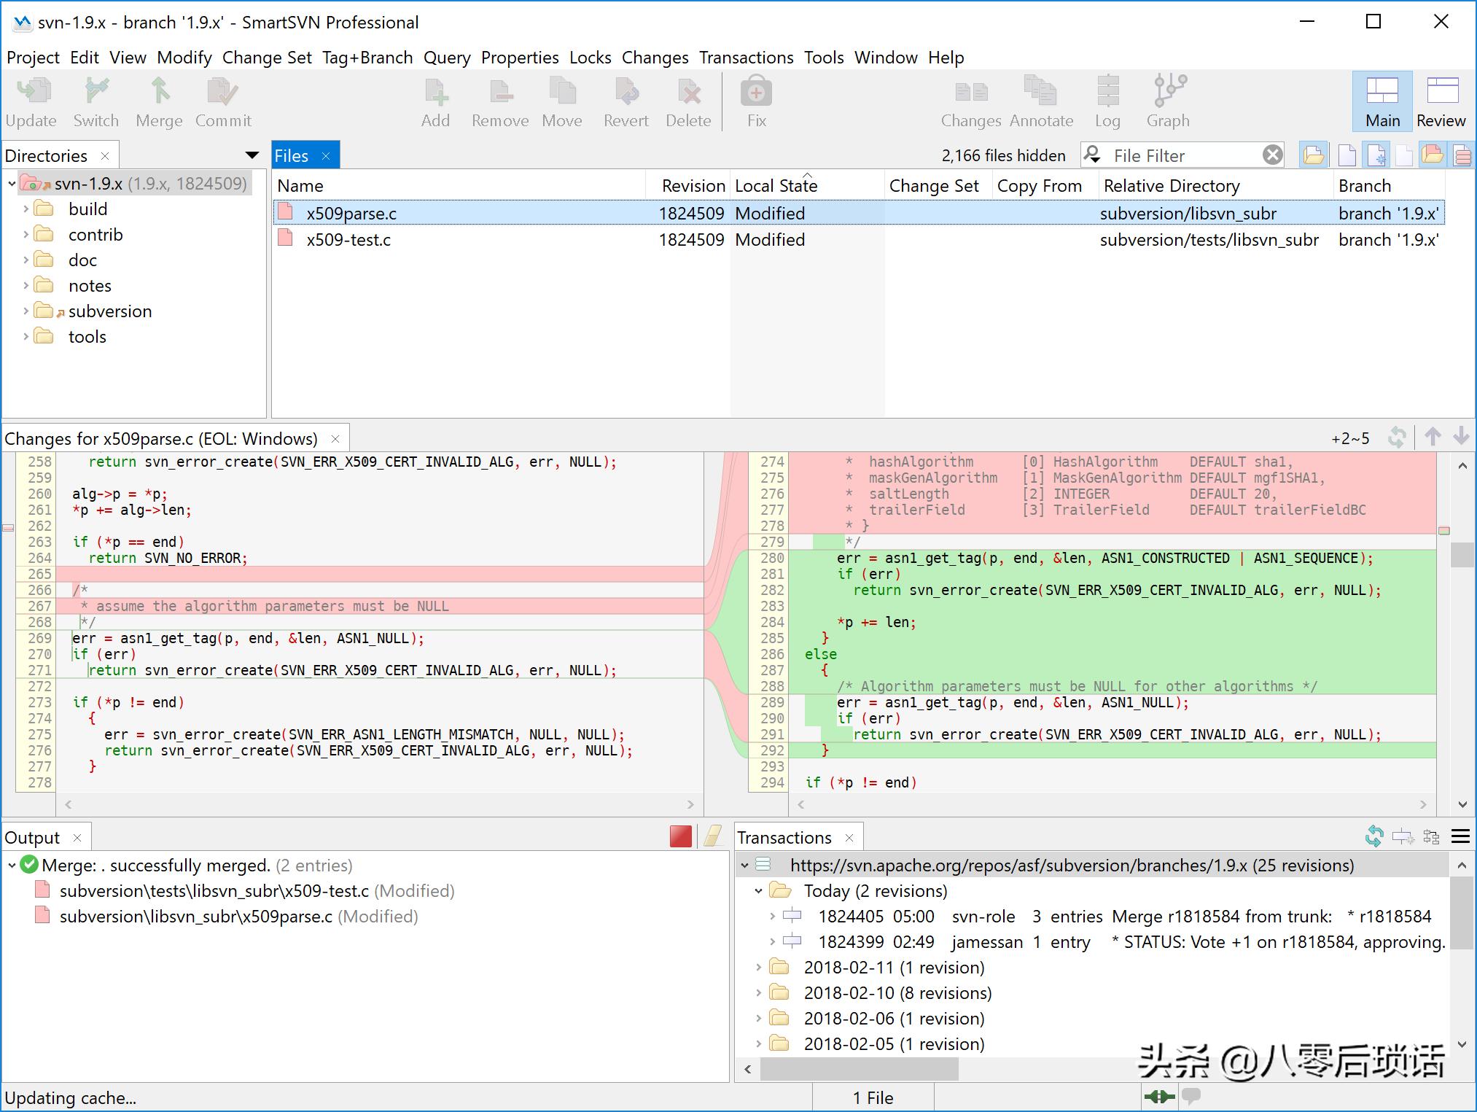Sort files by Local State column

coord(776,186)
